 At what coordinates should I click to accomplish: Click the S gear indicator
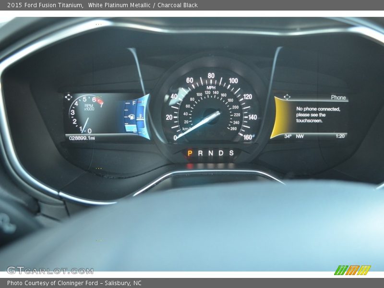[x=231, y=153]
